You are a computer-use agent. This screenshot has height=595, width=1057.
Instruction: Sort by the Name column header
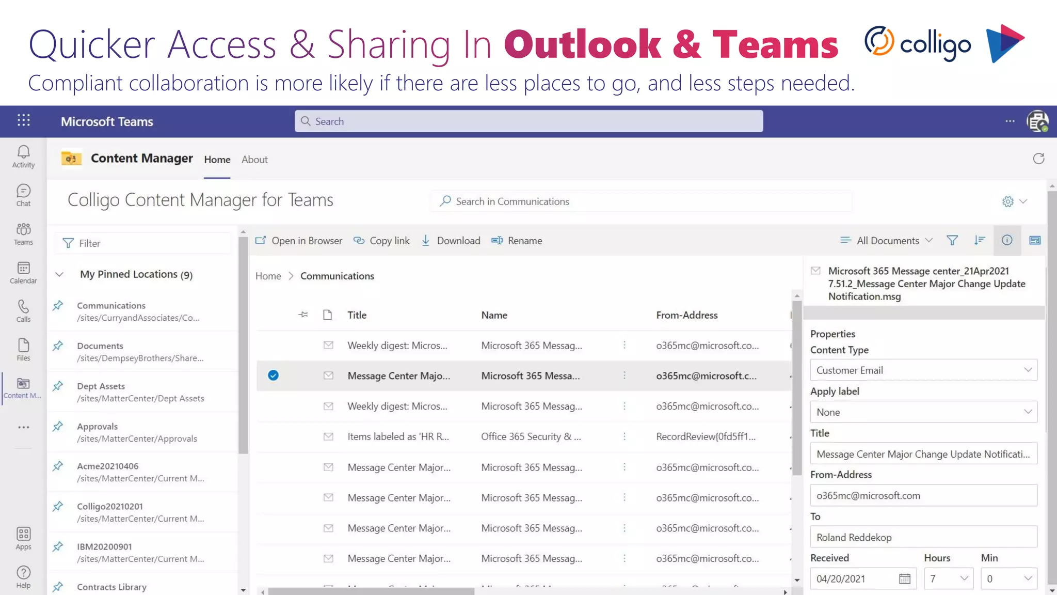(x=494, y=315)
